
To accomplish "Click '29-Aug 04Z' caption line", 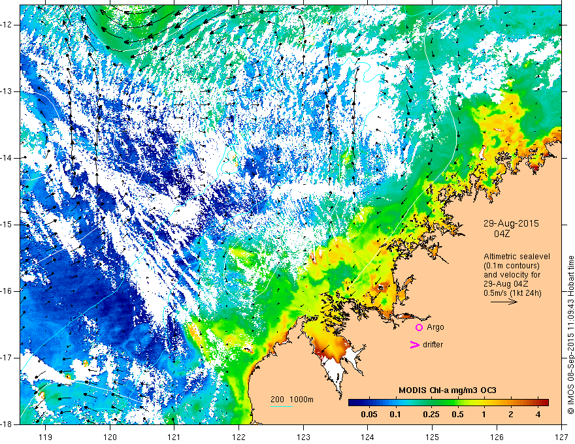I will click(x=506, y=284).
